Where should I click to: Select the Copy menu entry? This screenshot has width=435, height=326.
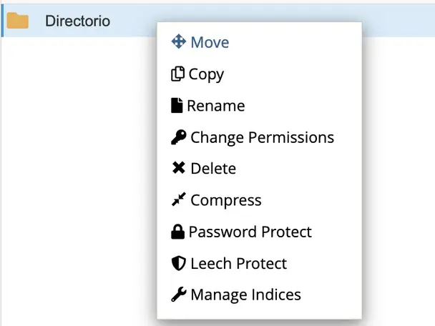pyautogui.click(x=206, y=74)
